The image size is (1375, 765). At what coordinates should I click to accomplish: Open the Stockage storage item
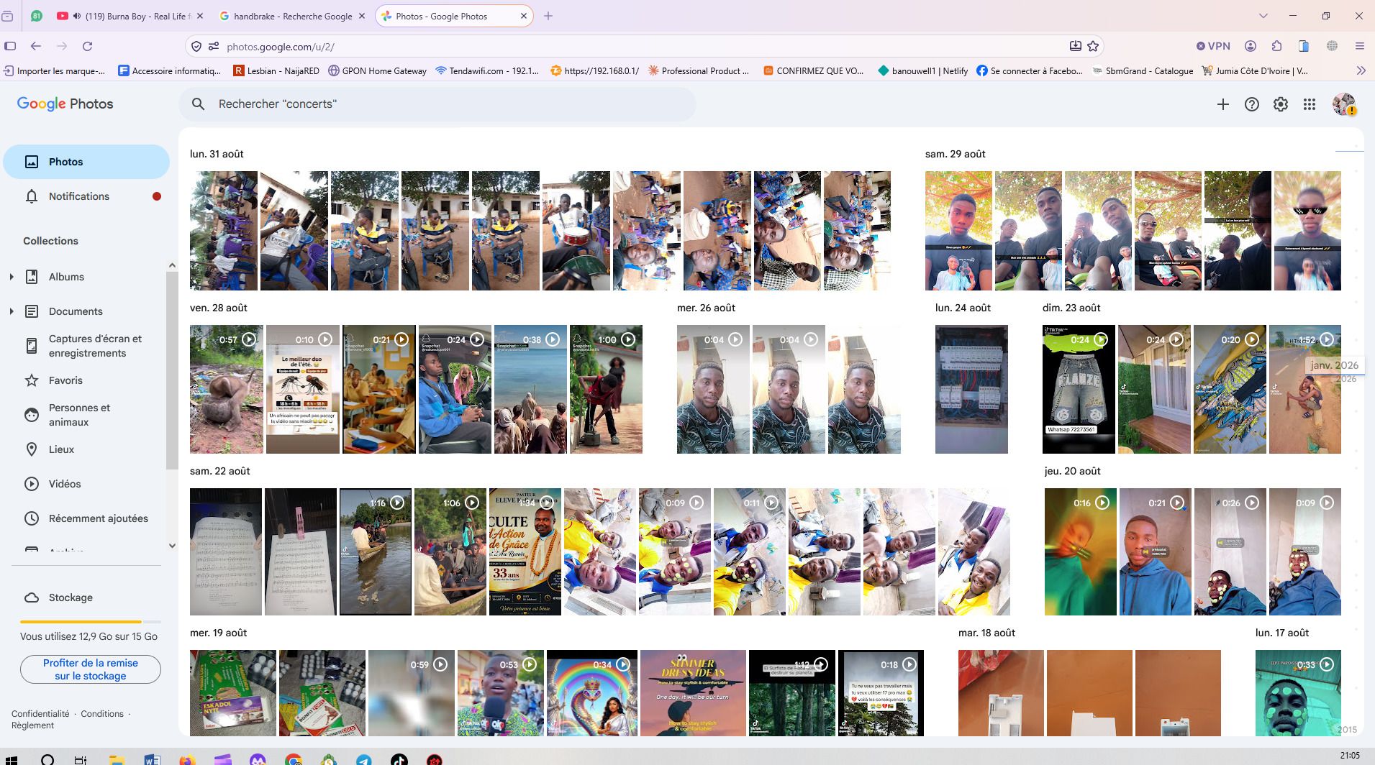click(86, 597)
